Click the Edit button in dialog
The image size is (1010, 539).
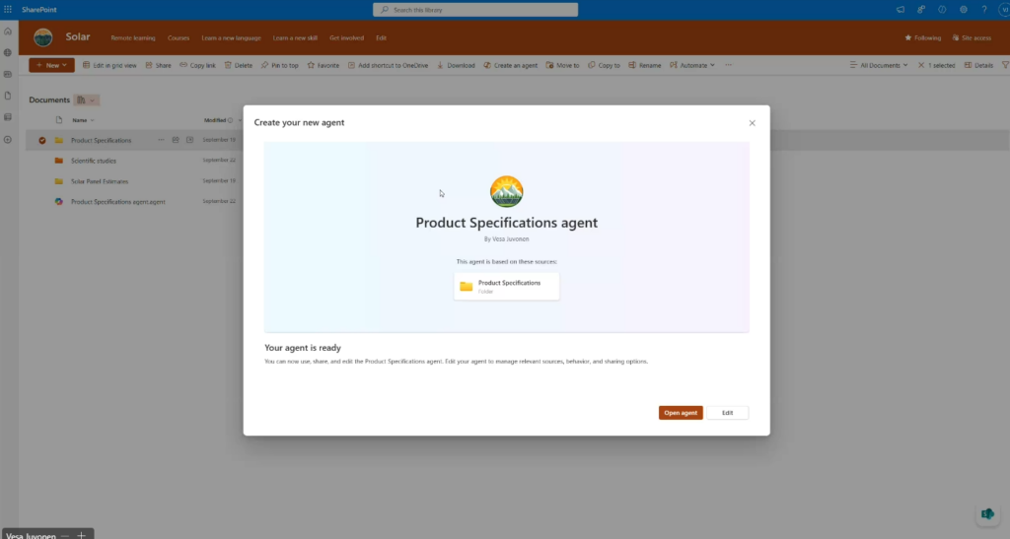coord(727,412)
